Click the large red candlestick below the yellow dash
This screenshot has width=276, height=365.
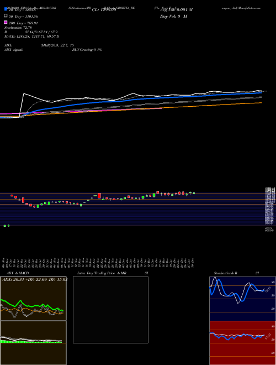coord(99,196)
